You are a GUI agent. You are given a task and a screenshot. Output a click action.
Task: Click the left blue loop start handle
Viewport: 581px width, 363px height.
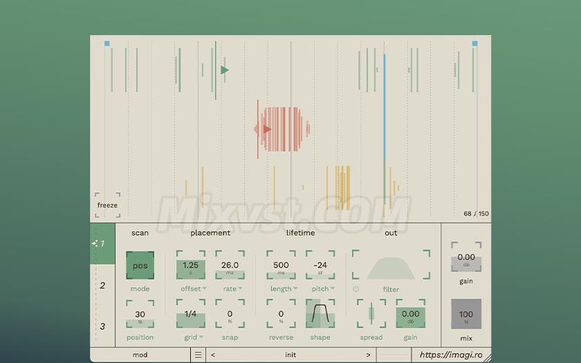point(107,44)
